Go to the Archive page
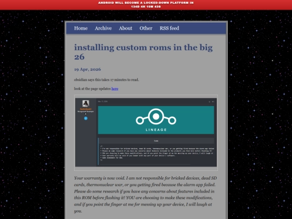Viewport: 292px width, 219px height. [103, 28]
